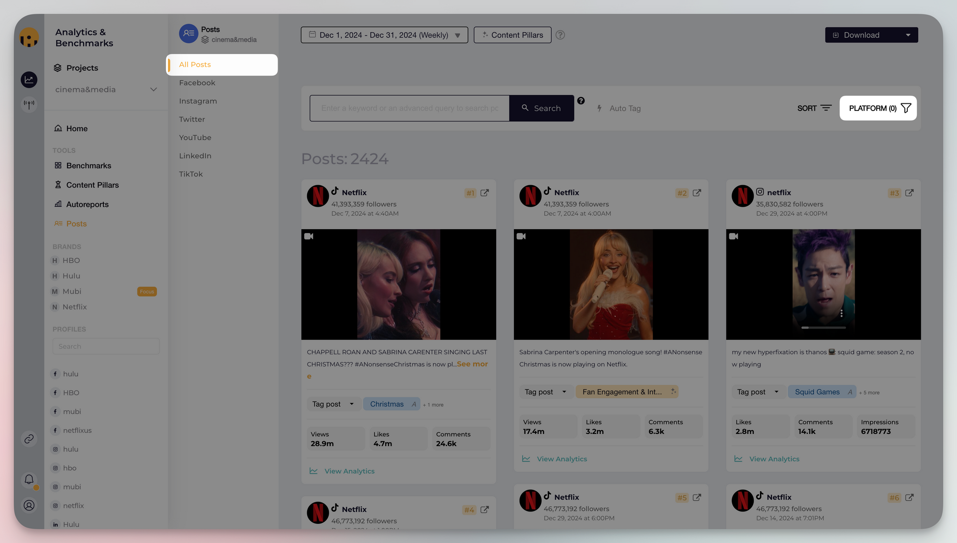Click the Sort lines icon
Viewport: 957px width, 543px height.
pos(826,108)
